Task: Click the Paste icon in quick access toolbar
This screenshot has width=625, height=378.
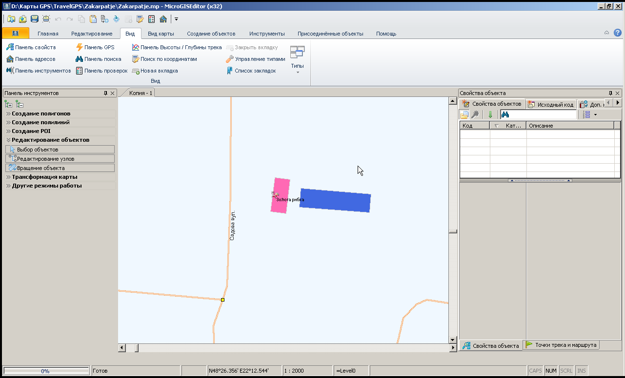Action: pyautogui.click(x=93, y=19)
